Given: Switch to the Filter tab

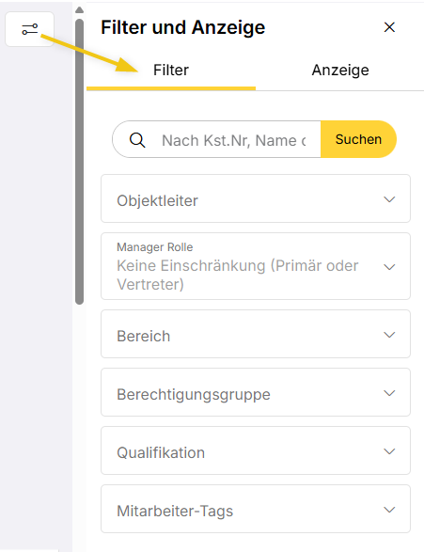Looking at the screenshot, I should (171, 71).
